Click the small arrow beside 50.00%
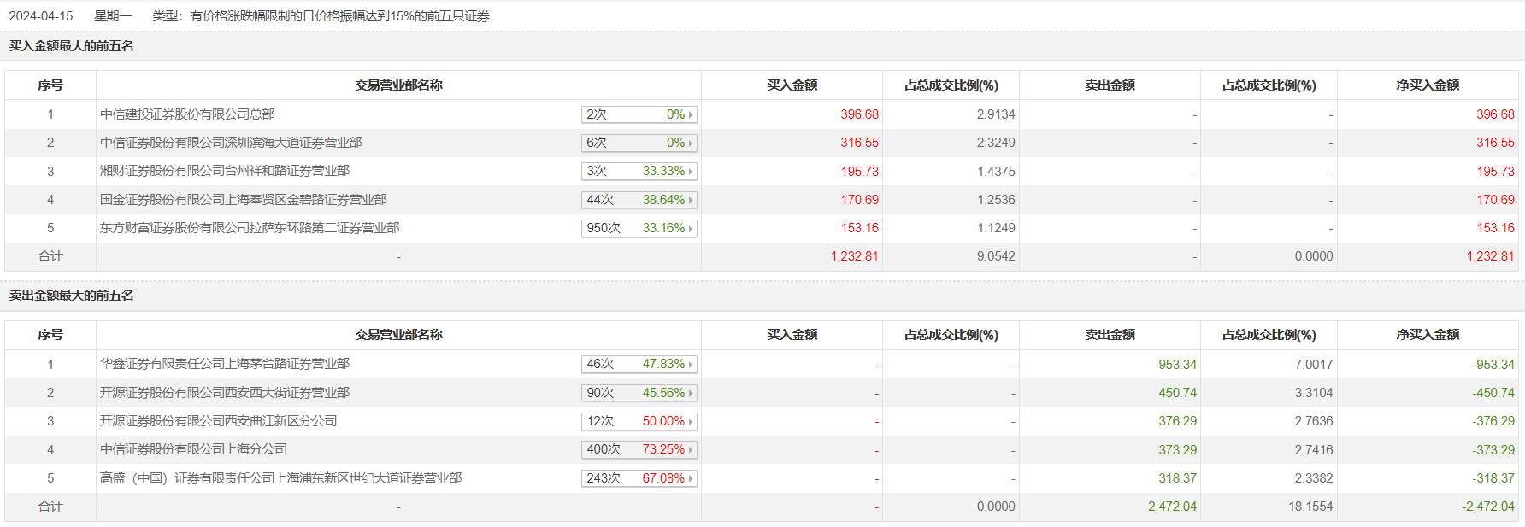The image size is (1525, 527). coord(691,421)
